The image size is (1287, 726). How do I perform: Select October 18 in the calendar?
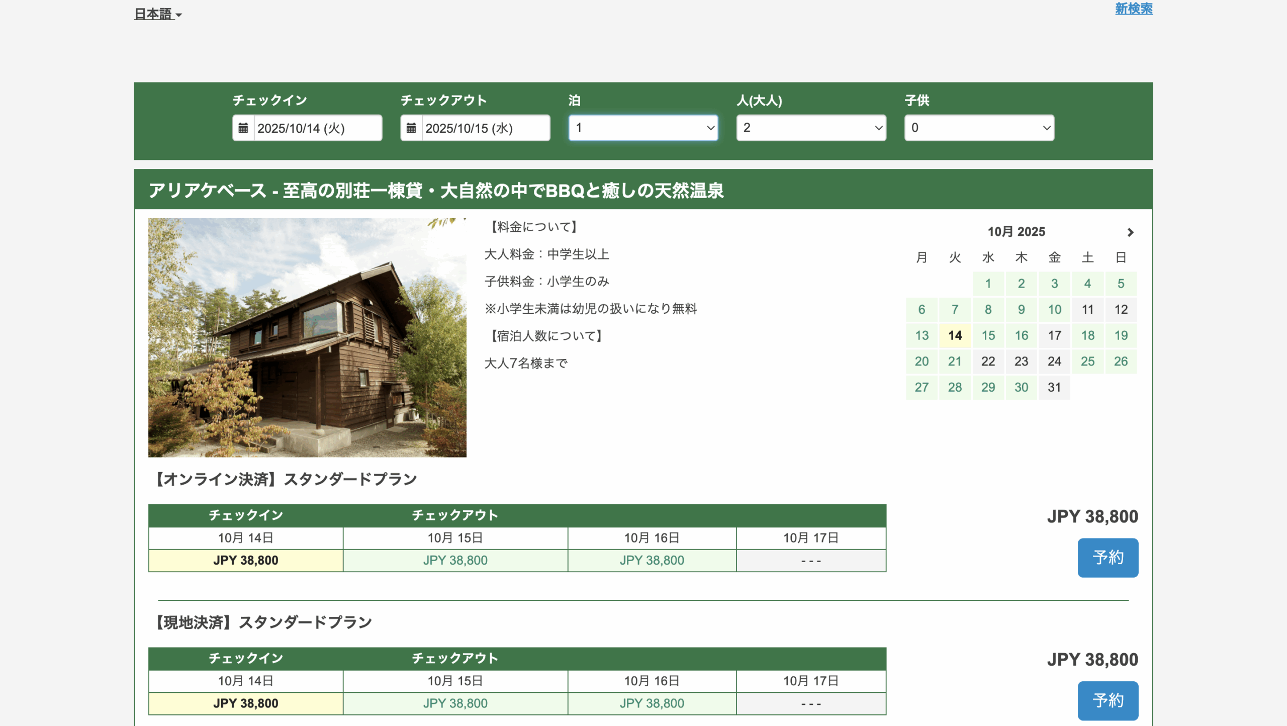click(1087, 335)
